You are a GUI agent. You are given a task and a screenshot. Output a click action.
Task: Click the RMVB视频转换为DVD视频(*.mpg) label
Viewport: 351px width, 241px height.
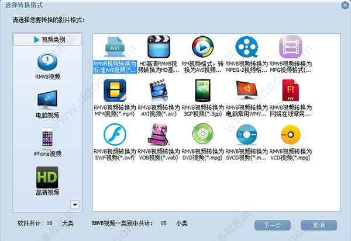click(x=203, y=155)
